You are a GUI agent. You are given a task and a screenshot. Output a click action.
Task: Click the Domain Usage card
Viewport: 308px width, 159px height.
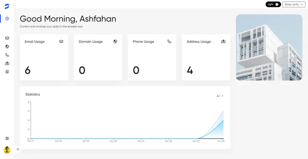(98, 57)
